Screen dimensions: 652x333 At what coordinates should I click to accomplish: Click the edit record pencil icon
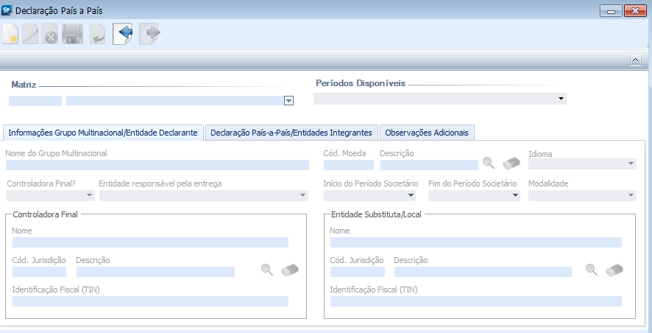pos(31,34)
